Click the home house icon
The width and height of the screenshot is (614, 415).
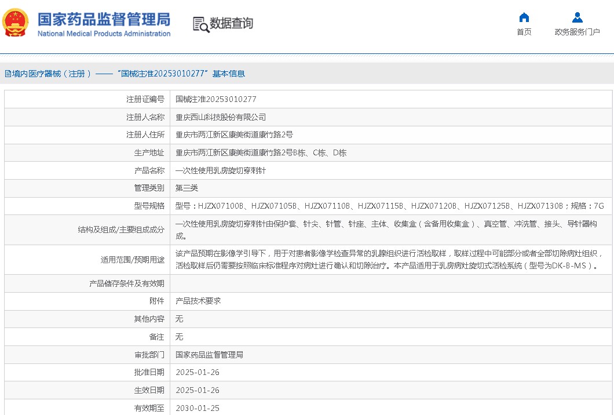524,17
